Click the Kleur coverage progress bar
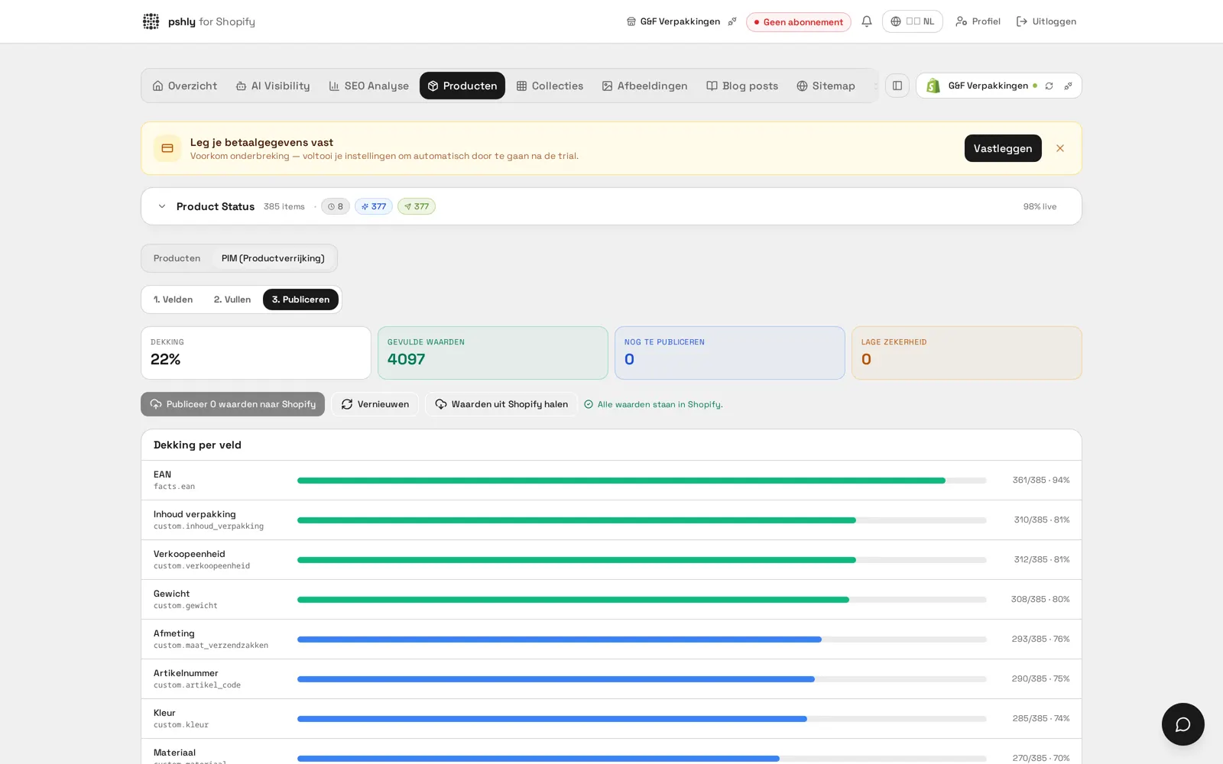 pyautogui.click(x=642, y=719)
